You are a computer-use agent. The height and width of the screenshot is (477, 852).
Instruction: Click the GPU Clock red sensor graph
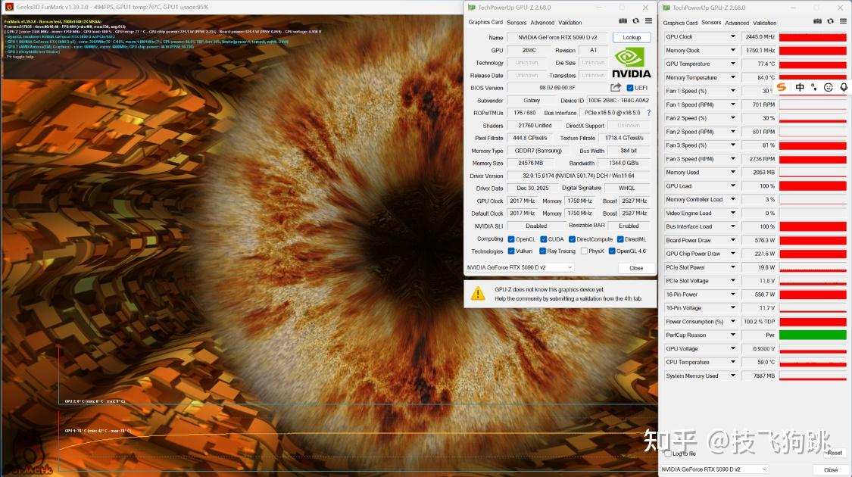(813, 37)
